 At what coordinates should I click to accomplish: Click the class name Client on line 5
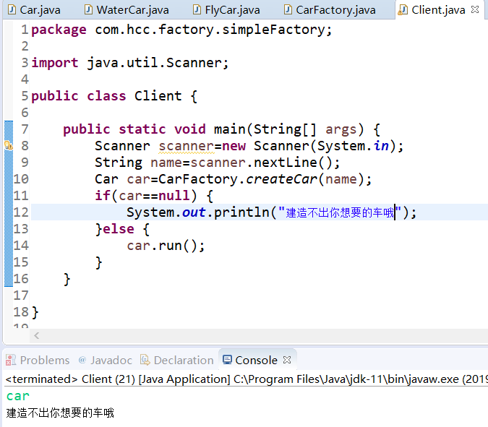[x=158, y=96]
